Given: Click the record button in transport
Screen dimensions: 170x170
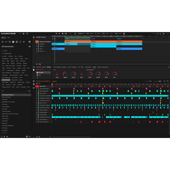Looking at the screenshot, I should pyautogui.click(x=63, y=34).
